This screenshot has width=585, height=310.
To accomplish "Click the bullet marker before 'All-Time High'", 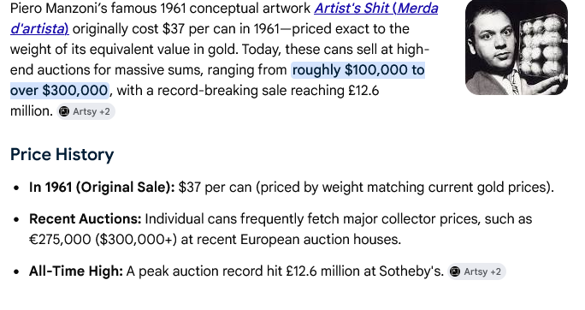I will pyautogui.click(x=16, y=272).
